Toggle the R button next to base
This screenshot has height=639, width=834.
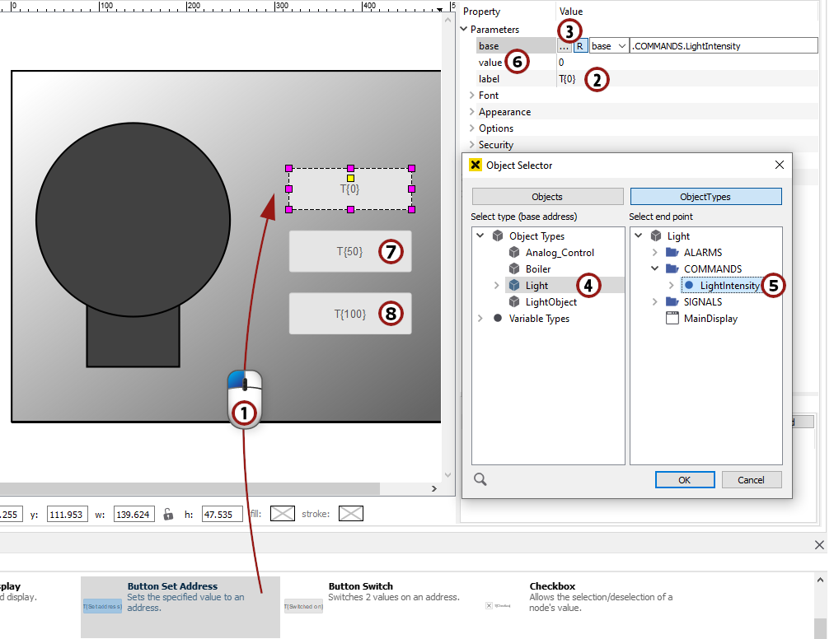[x=579, y=45]
